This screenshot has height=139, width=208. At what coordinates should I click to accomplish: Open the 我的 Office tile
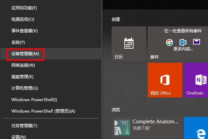pyautogui.click(x=165, y=80)
